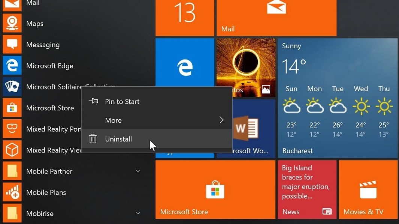399x224 pixels.
Task: Click the Mixed Reality Viewer cube icon
Action: point(12,150)
